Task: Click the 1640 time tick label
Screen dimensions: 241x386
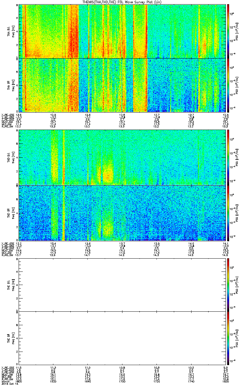Action: (x=87, y=381)
